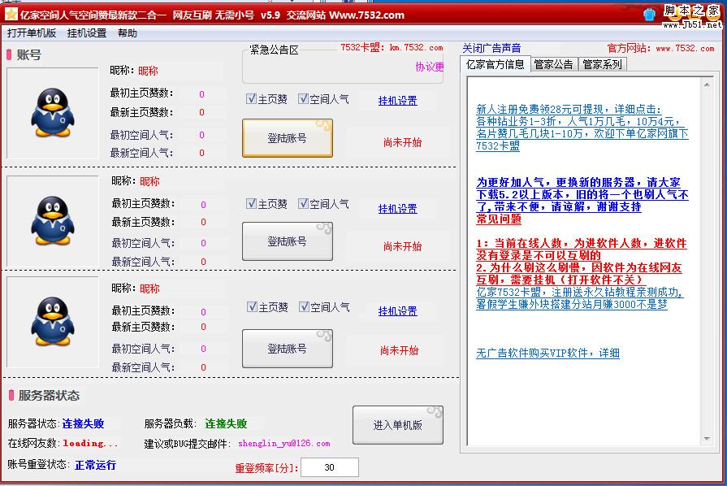
Task: Click the 进入单机版 button
Action: coord(398,425)
